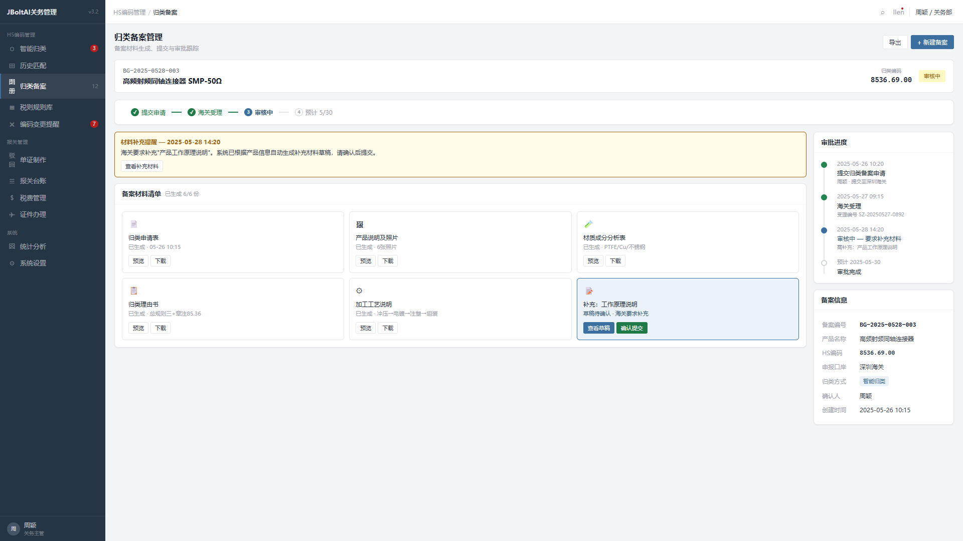
Task: Download 材质成分分析表
Action: click(x=615, y=261)
